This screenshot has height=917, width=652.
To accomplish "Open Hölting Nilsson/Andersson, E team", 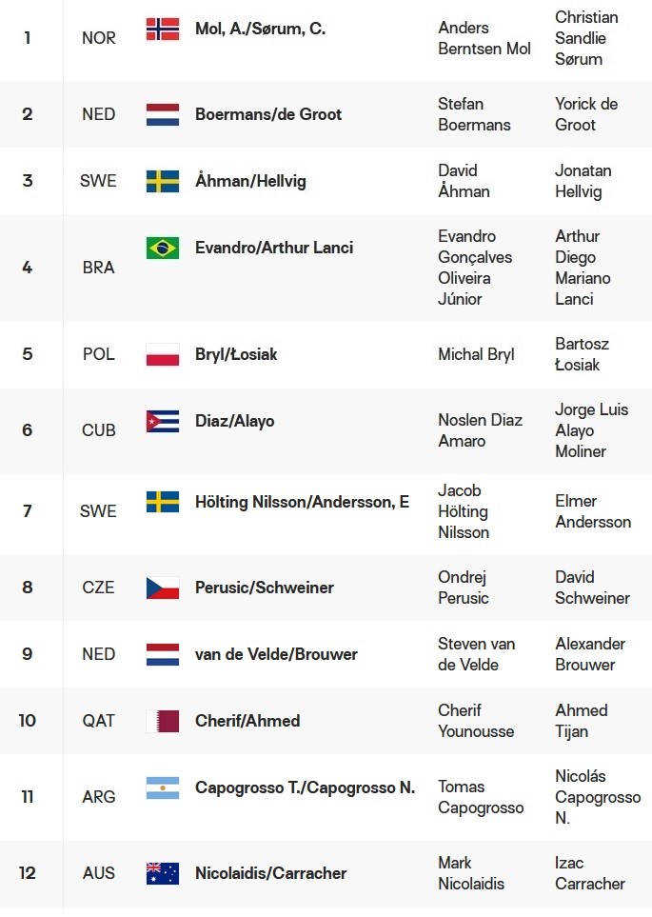I will [302, 502].
